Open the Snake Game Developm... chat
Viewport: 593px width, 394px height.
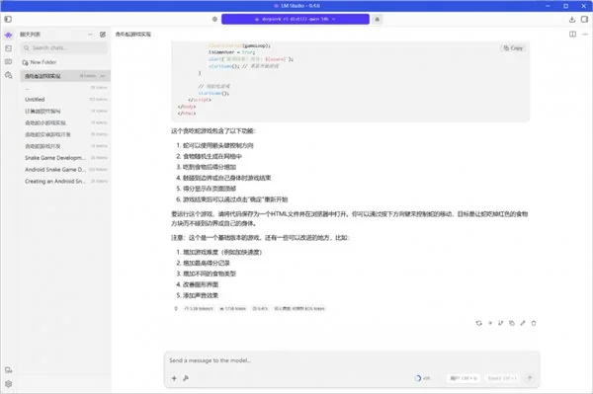65,158
